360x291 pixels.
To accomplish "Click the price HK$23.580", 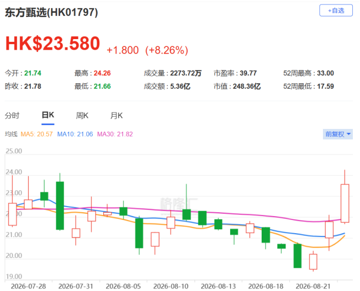I will (x=52, y=44).
